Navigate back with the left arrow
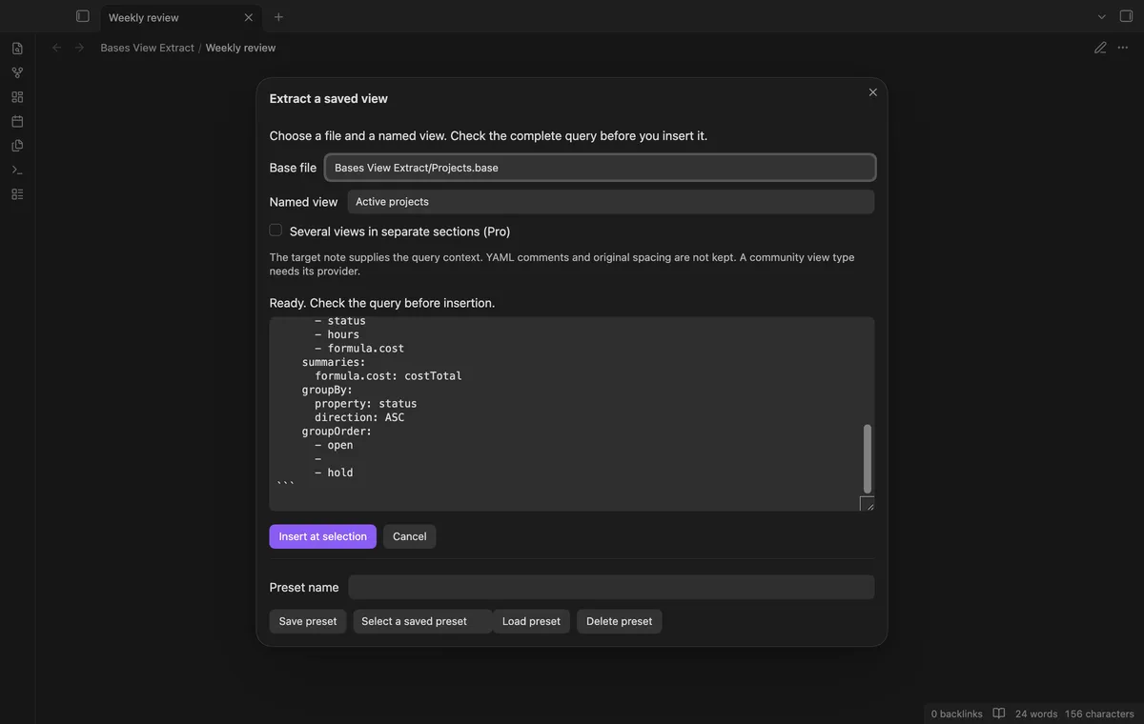 pos(57,48)
